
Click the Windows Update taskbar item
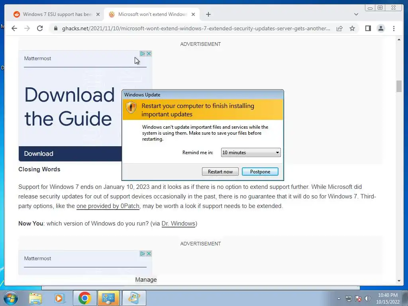click(134, 298)
